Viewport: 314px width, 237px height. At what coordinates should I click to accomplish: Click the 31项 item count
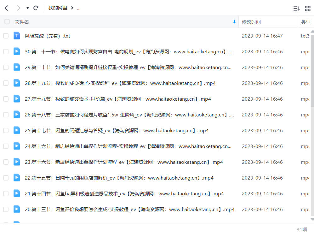[x=302, y=229]
